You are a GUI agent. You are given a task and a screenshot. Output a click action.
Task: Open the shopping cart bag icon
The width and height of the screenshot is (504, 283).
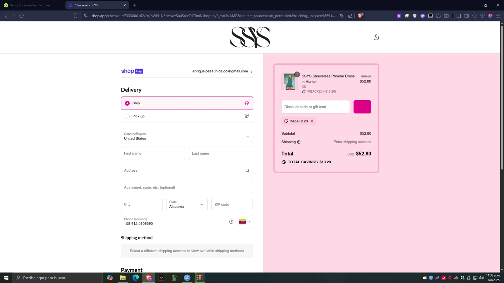(x=376, y=37)
